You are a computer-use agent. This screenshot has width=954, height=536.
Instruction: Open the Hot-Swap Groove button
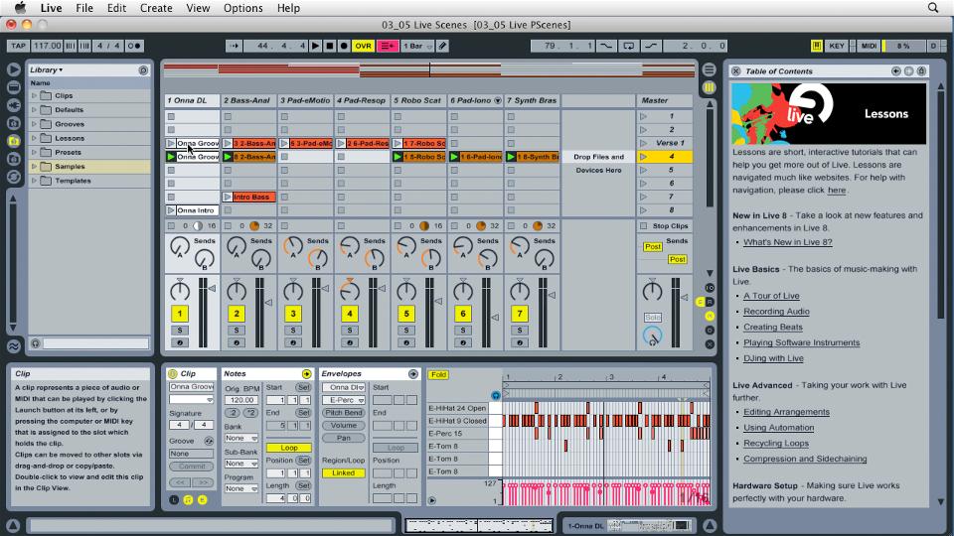209,441
